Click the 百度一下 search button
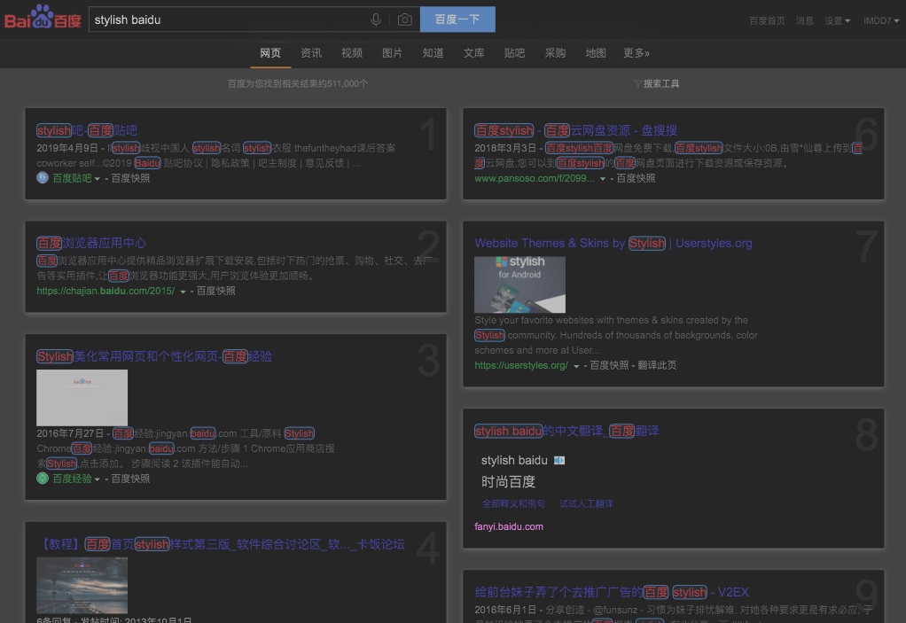The image size is (906, 623). point(457,19)
